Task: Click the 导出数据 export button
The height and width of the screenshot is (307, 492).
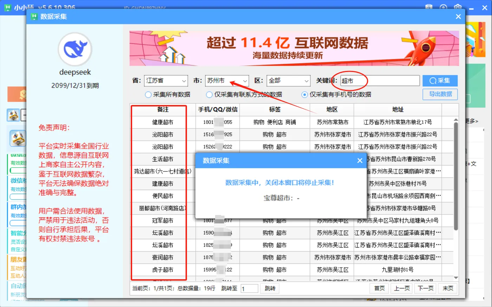Action: (x=440, y=94)
